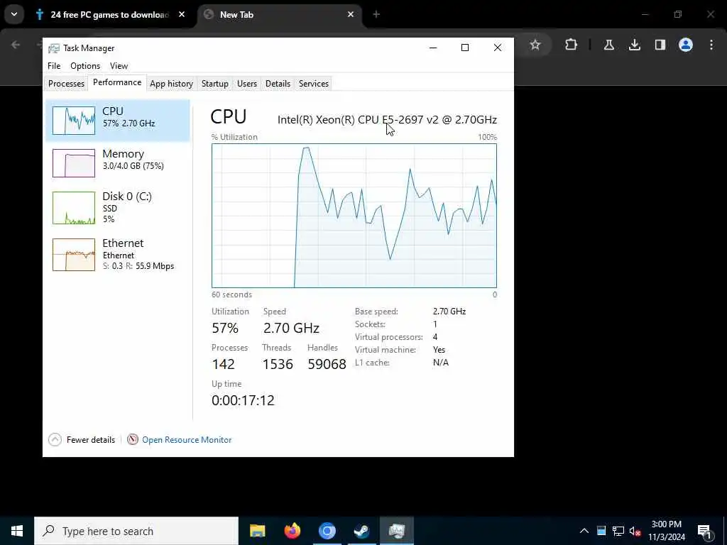The height and width of the screenshot is (545, 727).
Task: Open the View menu
Action: (x=119, y=66)
